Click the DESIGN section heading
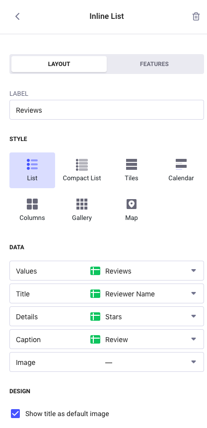The width and height of the screenshot is (207, 428). tap(20, 391)
